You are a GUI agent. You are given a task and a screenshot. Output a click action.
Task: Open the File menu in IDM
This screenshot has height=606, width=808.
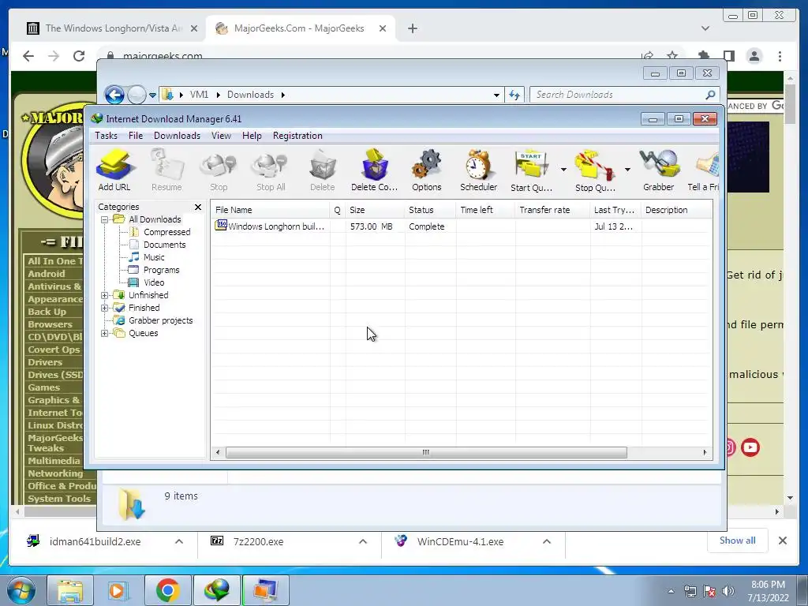coord(136,136)
